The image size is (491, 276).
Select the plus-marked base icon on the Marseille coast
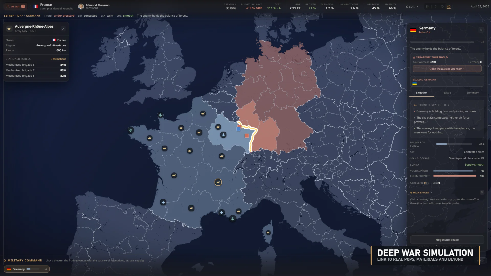[x=222, y=212]
